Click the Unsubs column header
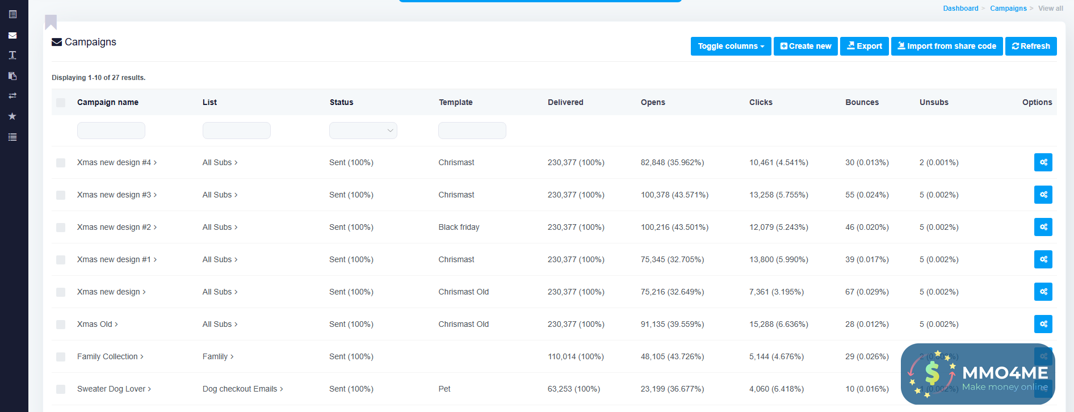The height and width of the screenshot is (412, 1074). (934, 102)
